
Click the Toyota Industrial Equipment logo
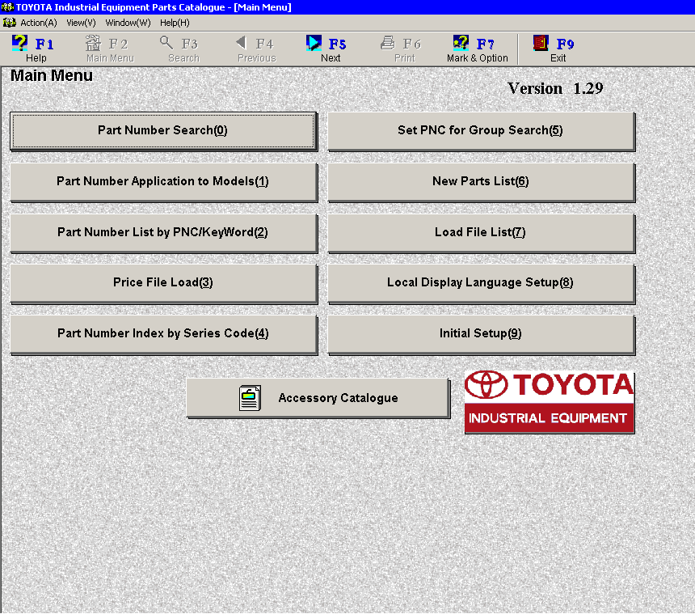(x=549, y=401)
